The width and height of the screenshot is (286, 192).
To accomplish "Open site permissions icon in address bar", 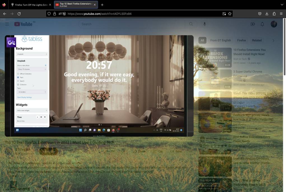I will pos(60,14).
